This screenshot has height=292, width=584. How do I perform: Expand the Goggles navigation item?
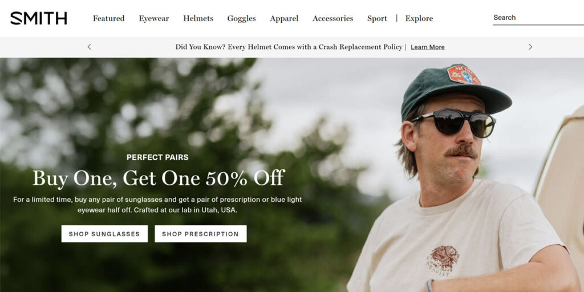coord(241,19)
